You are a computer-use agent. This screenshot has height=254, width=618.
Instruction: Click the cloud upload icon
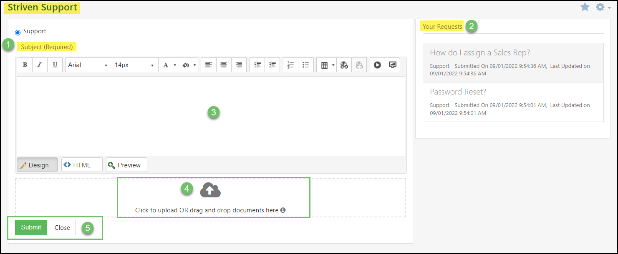click(210, 190)
